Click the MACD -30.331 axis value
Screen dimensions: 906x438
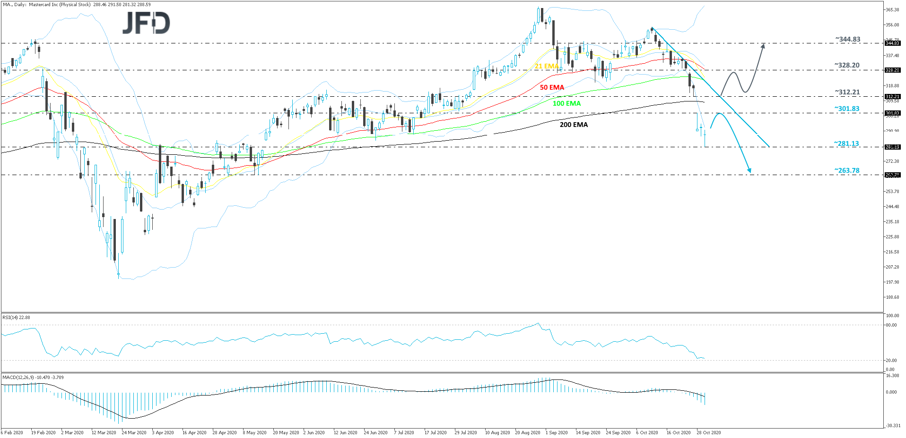[x=893, y=426]
